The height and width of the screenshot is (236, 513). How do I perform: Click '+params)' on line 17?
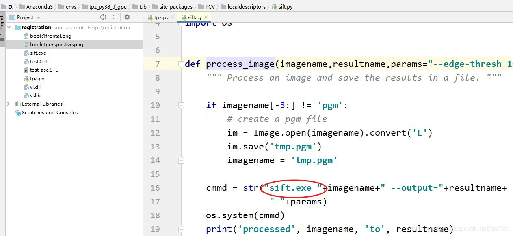307,202
